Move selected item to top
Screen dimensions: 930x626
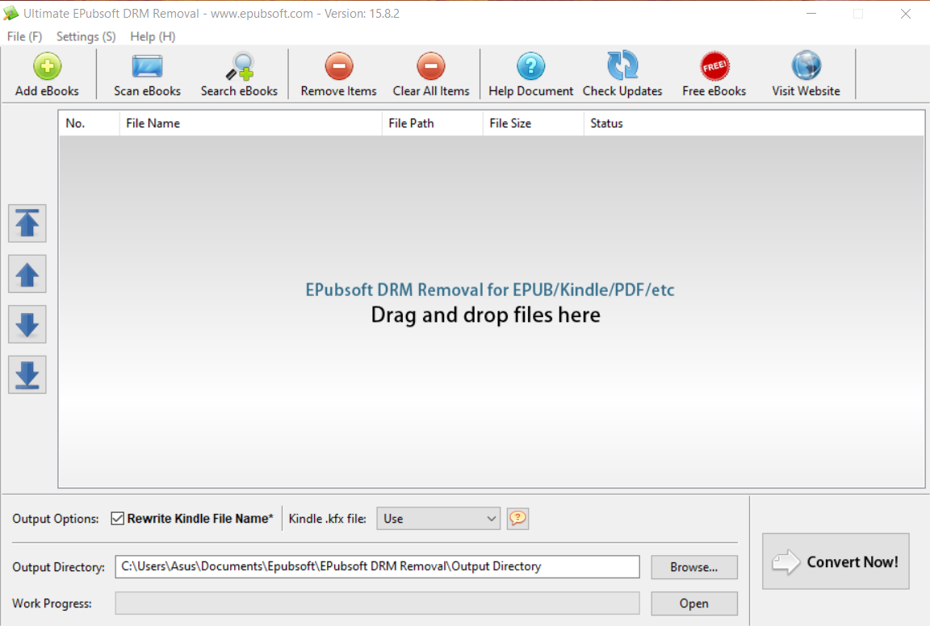[27, 223]
